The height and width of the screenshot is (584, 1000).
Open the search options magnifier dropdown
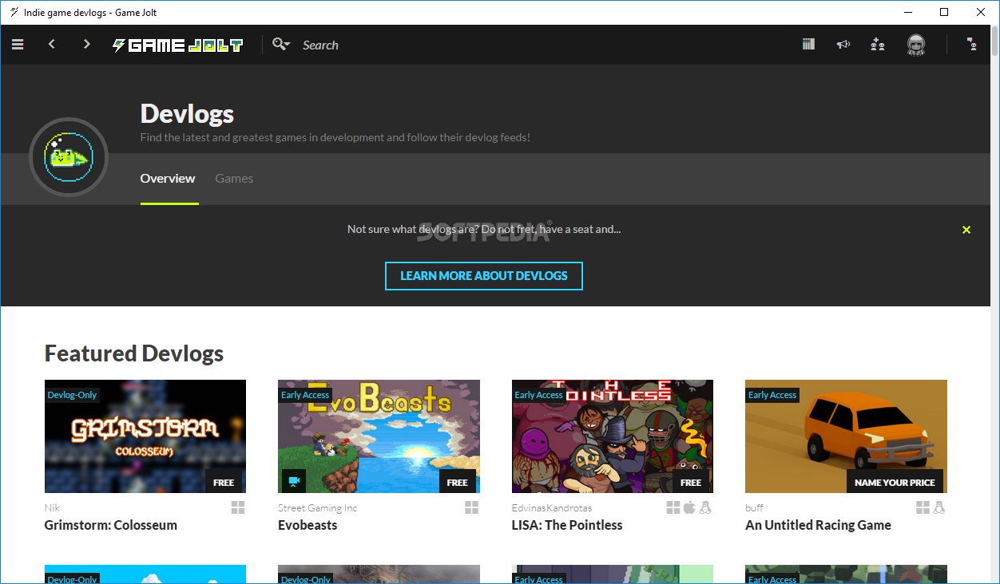pos(280,45)
